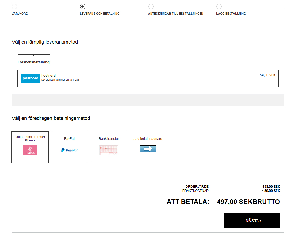Select the Leverans och betalning step circle
Viewport: 297px width, 244px height.
point(83,7)
